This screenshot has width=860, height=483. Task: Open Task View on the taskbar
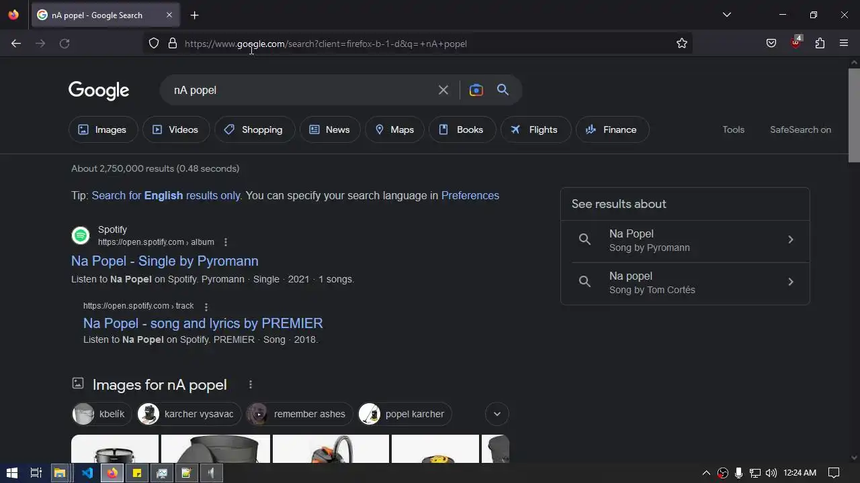pos(36,473)
